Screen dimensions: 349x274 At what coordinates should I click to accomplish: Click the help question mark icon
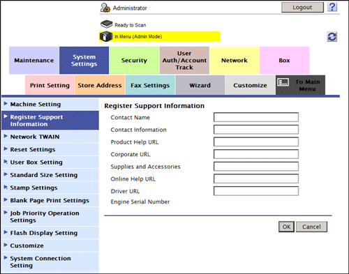[x=332, y=7]
